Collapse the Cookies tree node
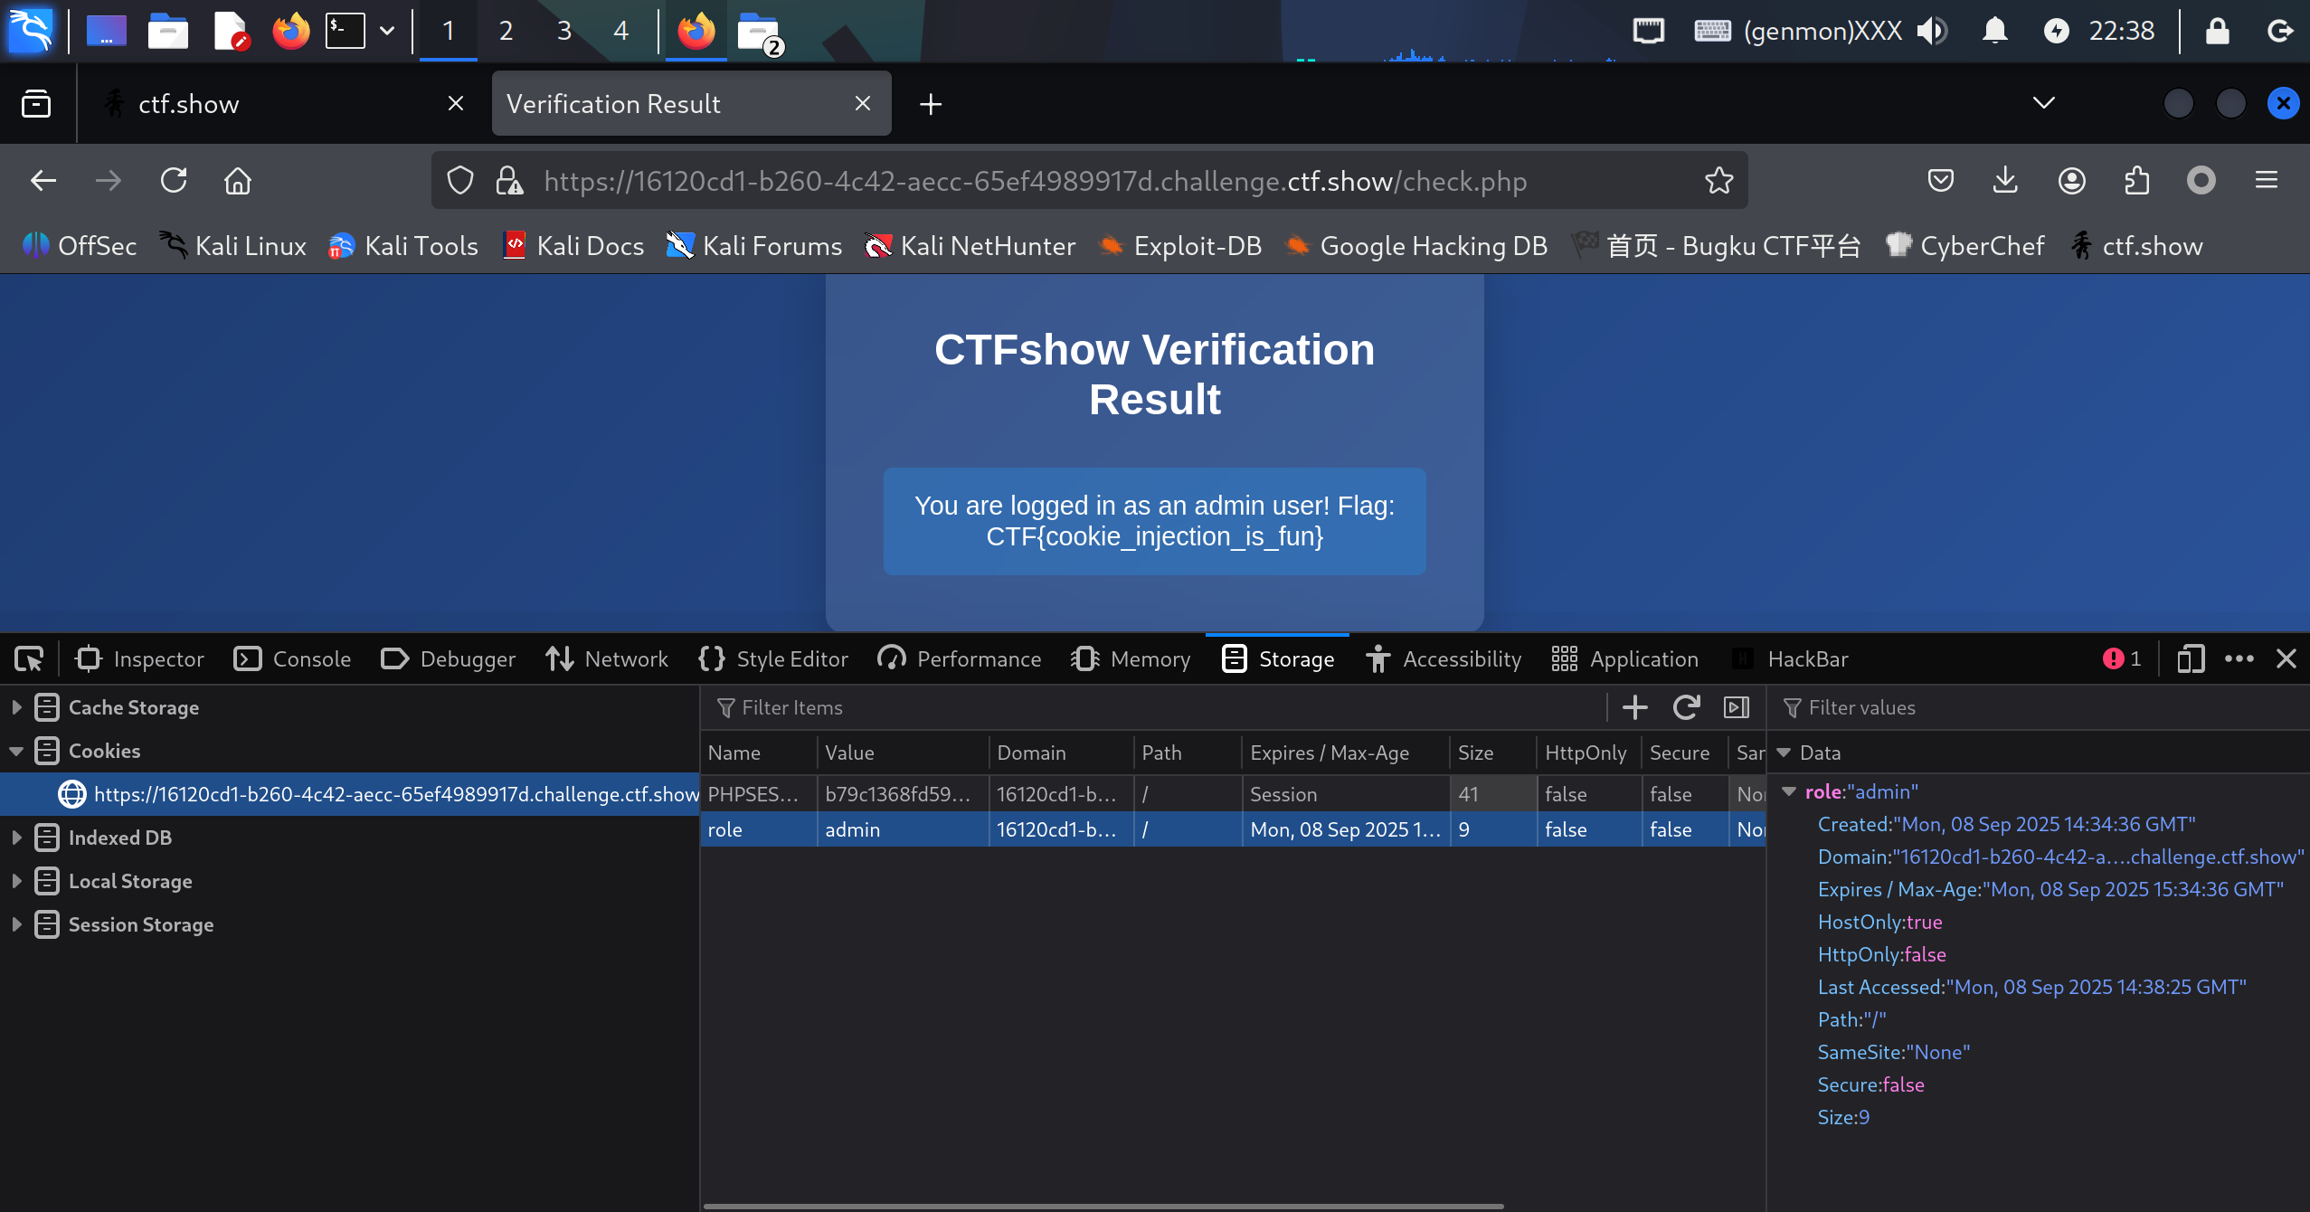The image size is (2310, 1212). click(16, 751)
